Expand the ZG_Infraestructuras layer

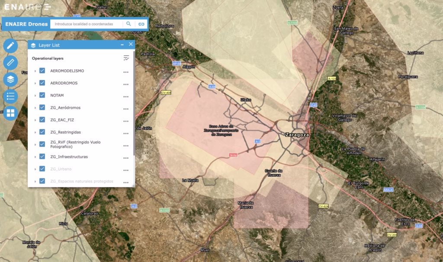point(35,157)
